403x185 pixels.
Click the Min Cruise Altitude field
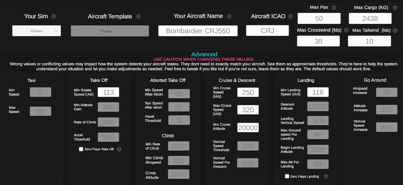pyautogui.click(x=248, y=128)
